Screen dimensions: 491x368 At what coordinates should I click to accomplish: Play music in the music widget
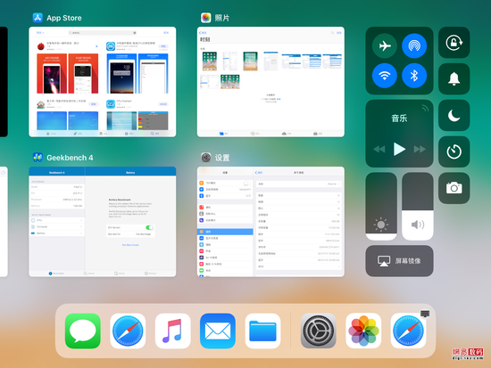click(x=399, y=149)
